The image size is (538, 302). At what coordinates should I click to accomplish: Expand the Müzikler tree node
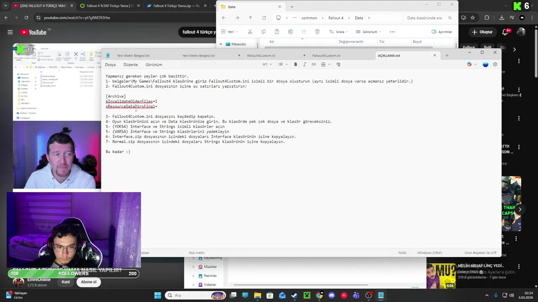click(x=193, y=267)
